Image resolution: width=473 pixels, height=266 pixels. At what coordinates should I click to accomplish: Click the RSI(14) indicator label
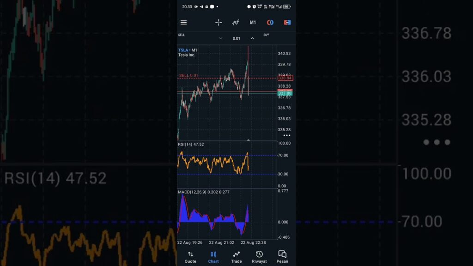point(191,145)
